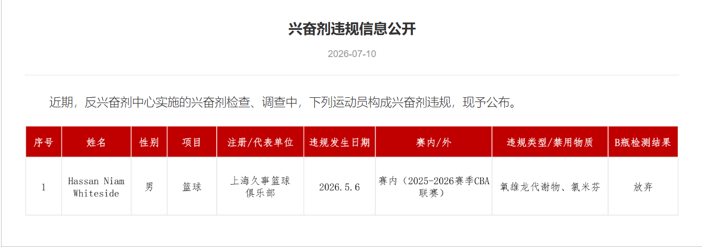Click the 项目 column header
The image size is (702, 247).
(x=192, y=142)
